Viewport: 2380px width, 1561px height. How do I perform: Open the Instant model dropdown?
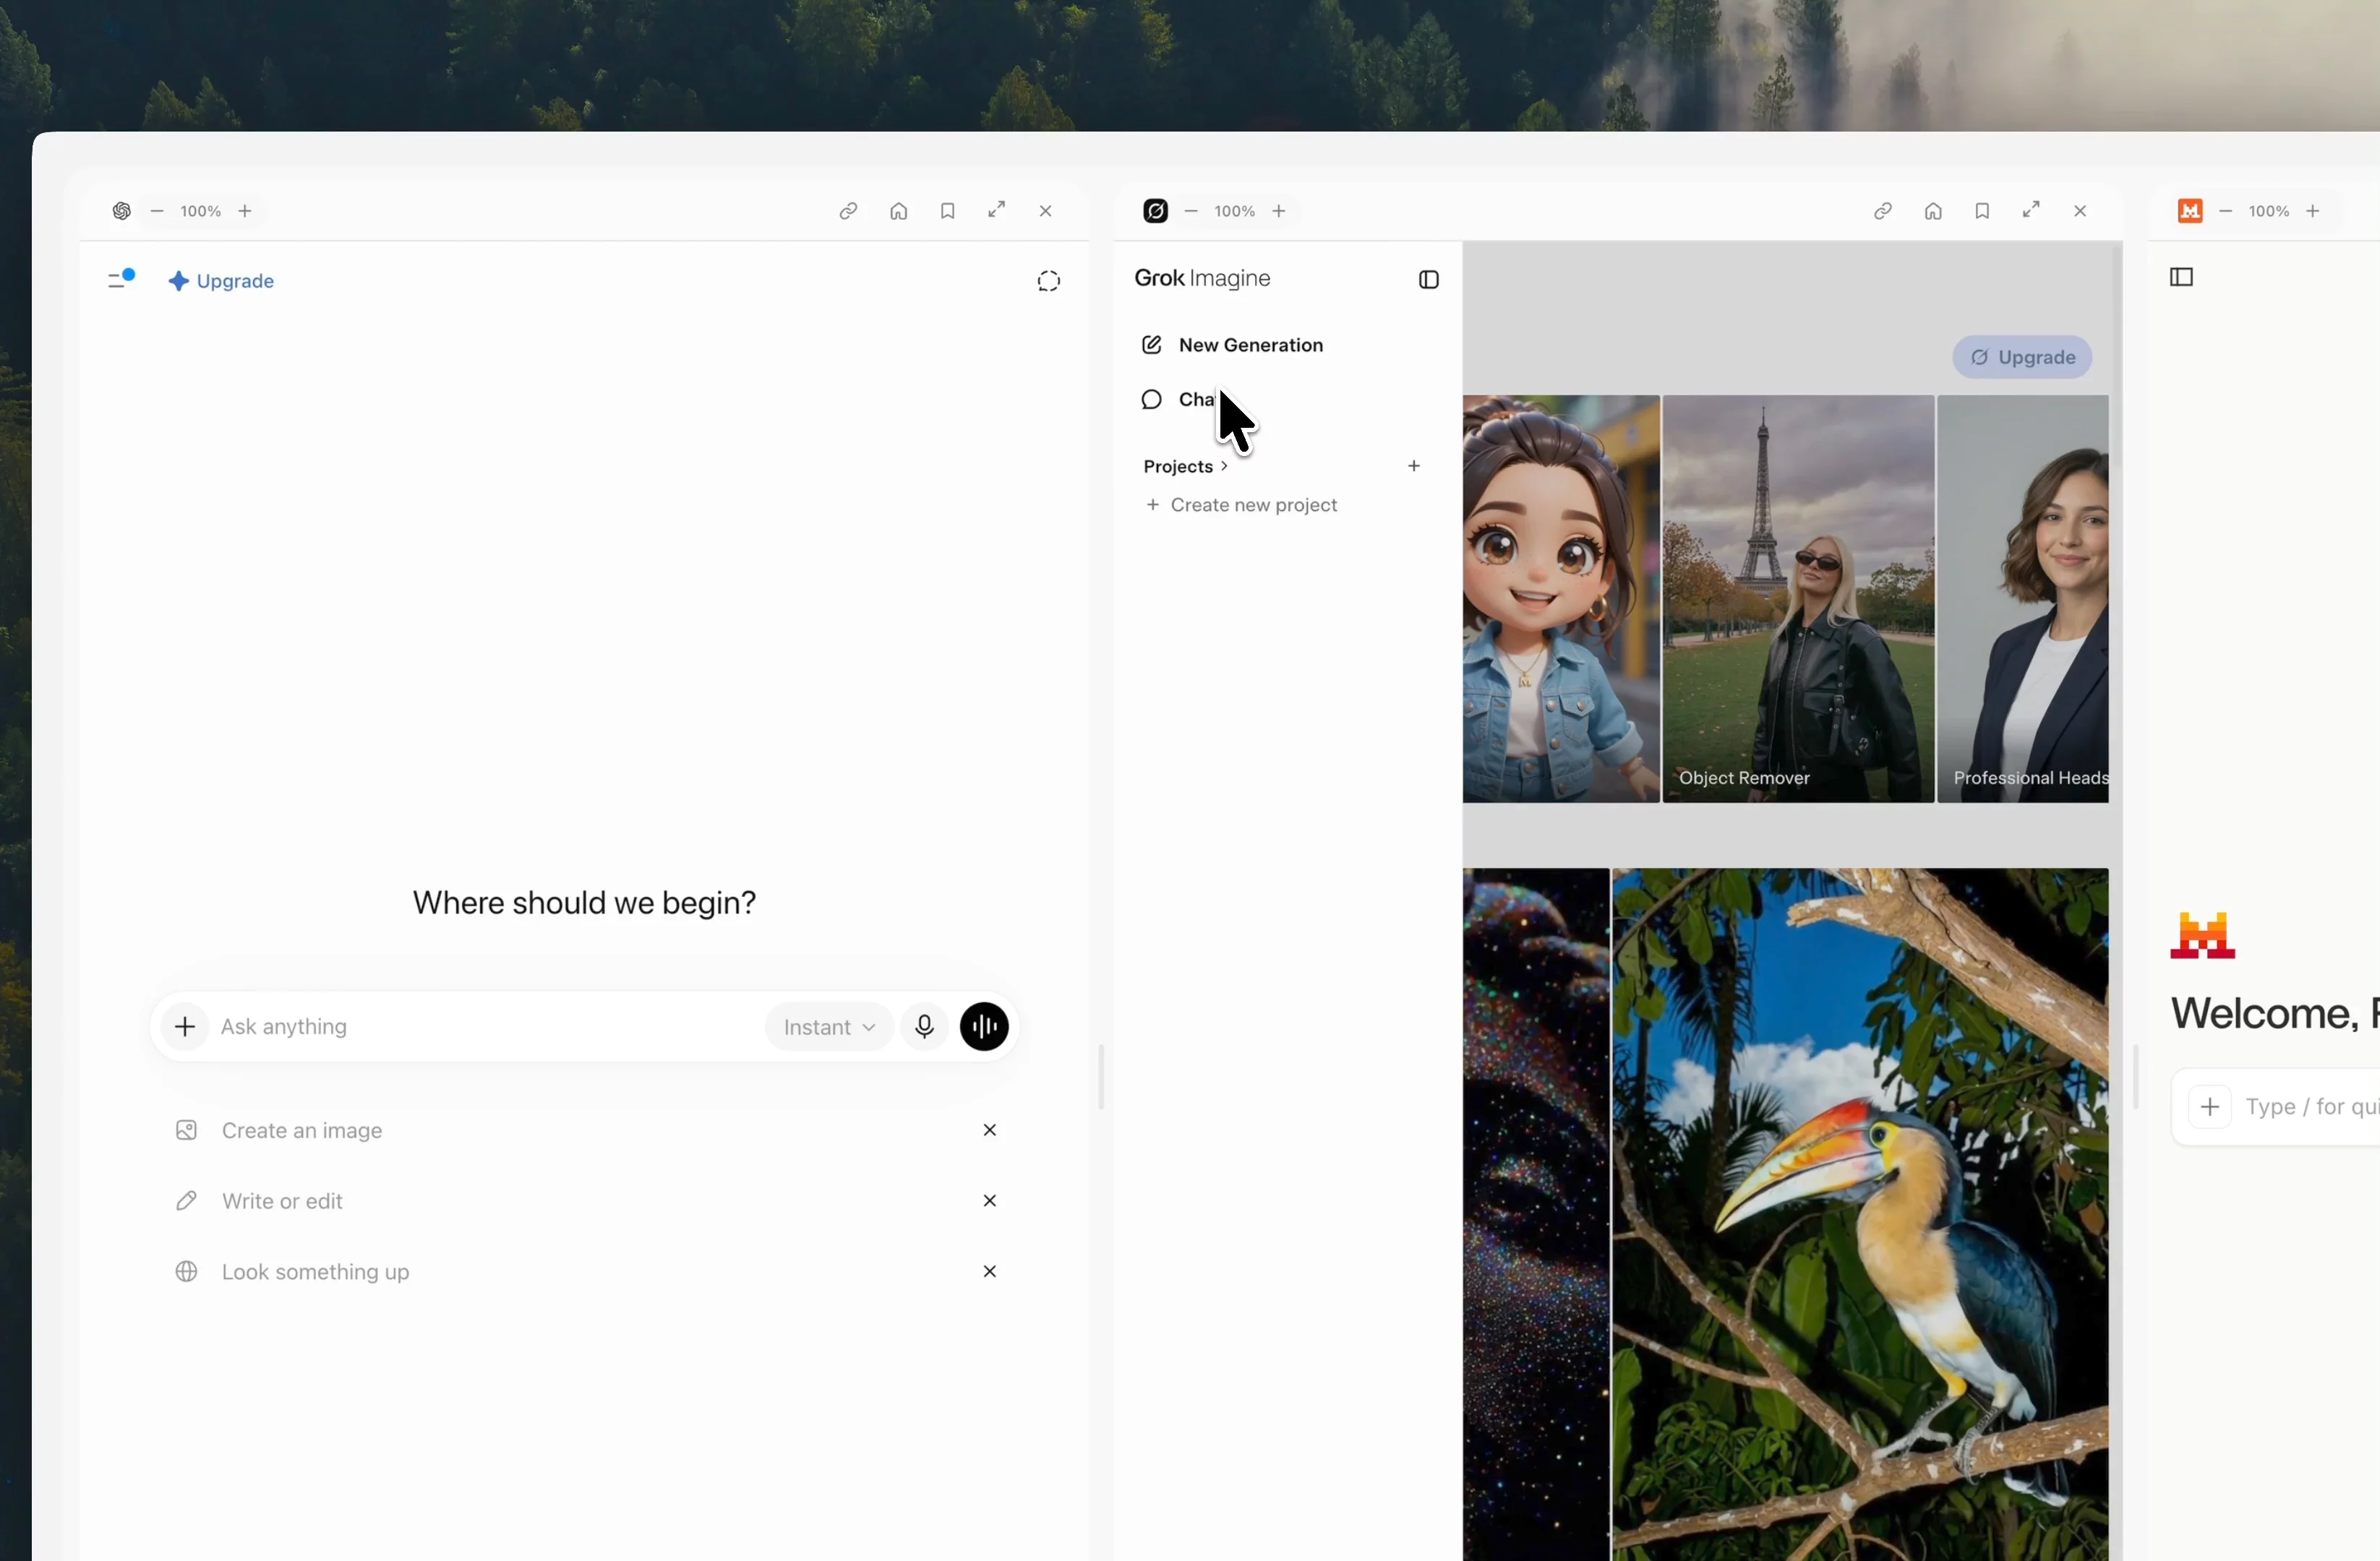[829, 1026]
